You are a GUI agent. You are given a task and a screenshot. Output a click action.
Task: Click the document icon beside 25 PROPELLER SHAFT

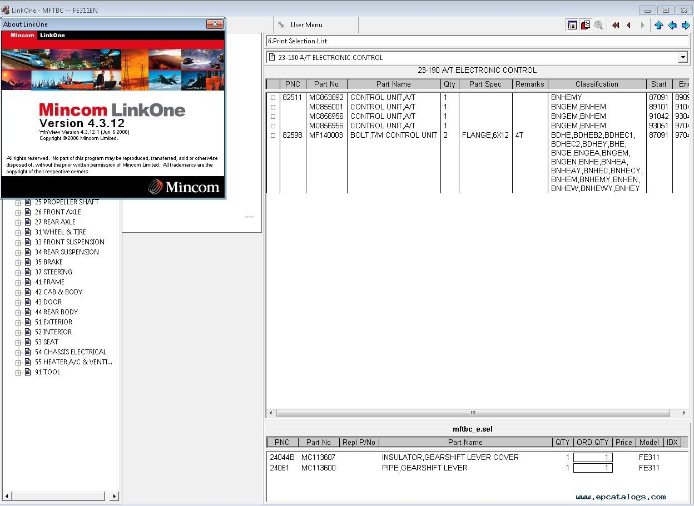click(x=28, y=202)
